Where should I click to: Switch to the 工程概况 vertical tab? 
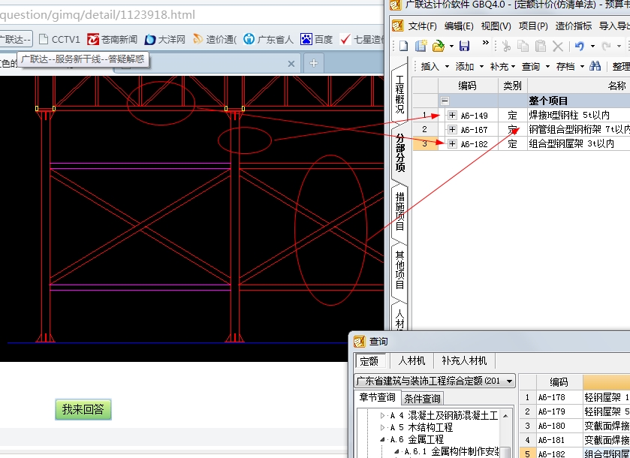(x=399, y=95)
